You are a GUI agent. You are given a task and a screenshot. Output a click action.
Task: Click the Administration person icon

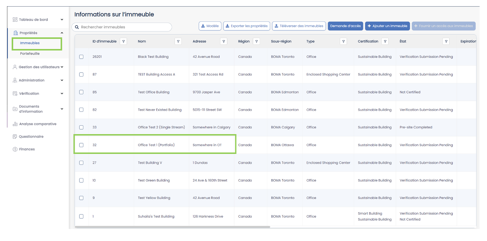tap(15, 80)
